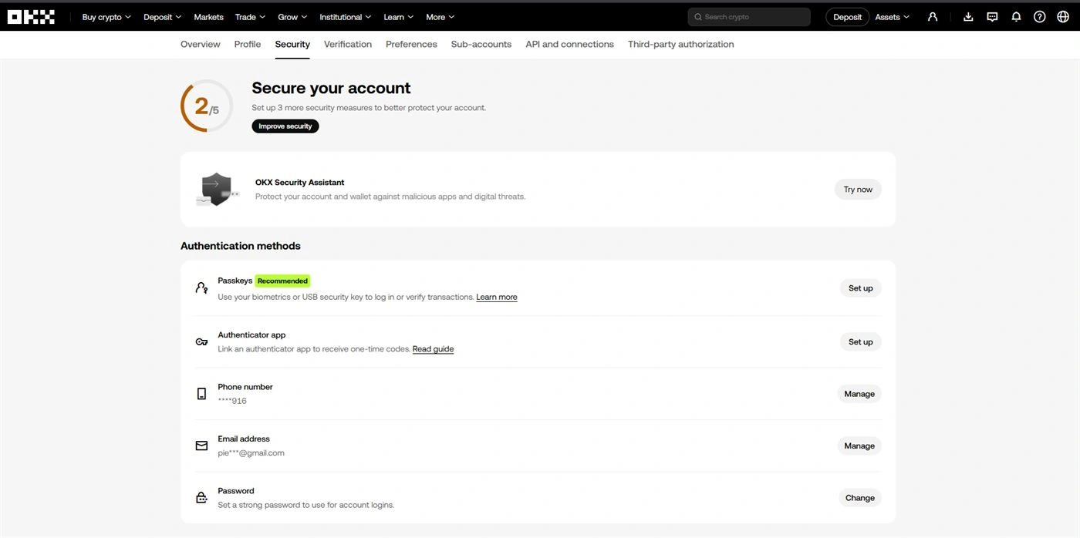Manage the Email address
Screen dimensions: 1080x538
pyautogui.click(x=859, y=446)
